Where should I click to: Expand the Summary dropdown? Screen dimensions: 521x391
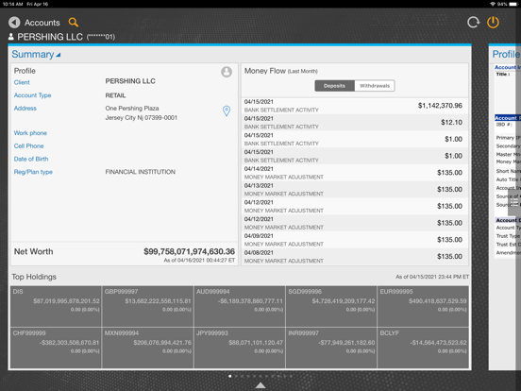[36, 54]
